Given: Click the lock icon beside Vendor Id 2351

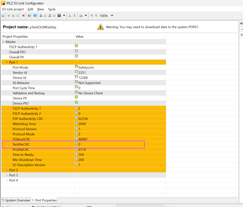Looking at the screenshot, I should coord(76,71).
